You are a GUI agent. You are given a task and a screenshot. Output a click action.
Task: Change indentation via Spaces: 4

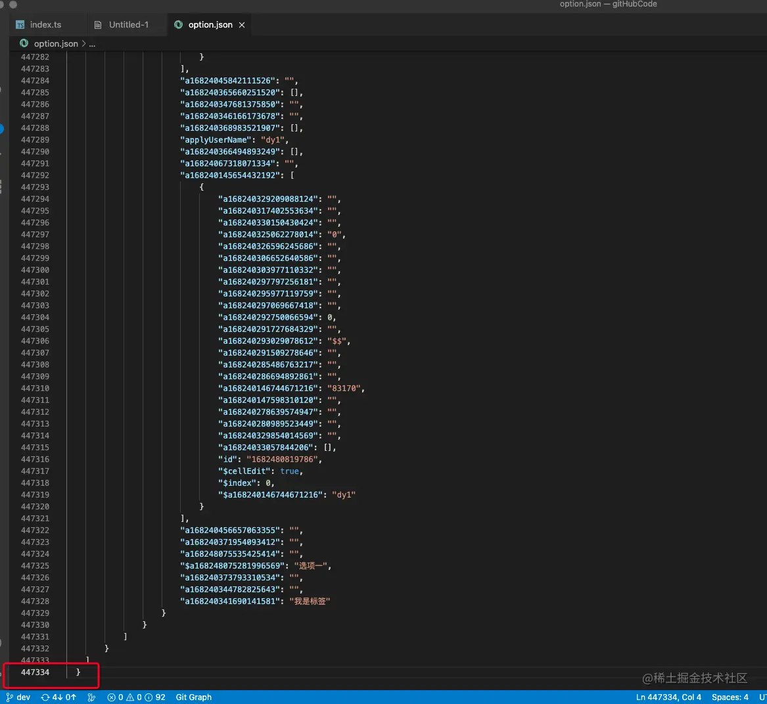[x=730, y=697]
